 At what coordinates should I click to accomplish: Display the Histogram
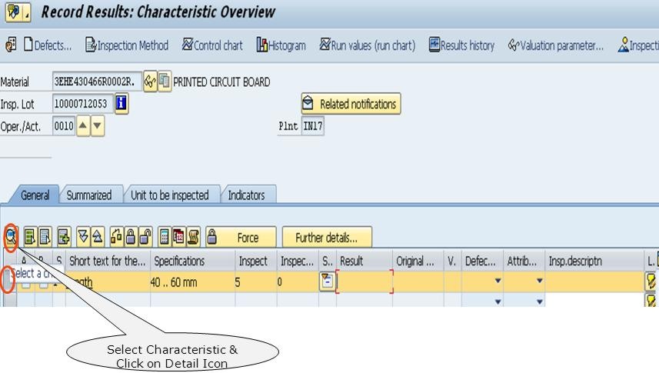(x=281, y=45)
